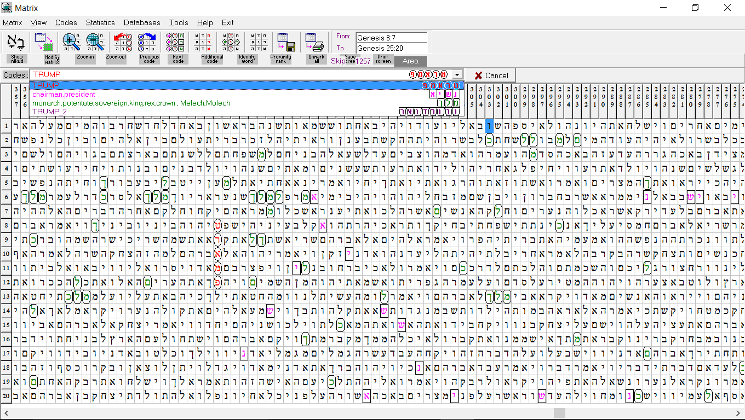Click the Cancel button
The image size is (745, 420).
point(491,75)
